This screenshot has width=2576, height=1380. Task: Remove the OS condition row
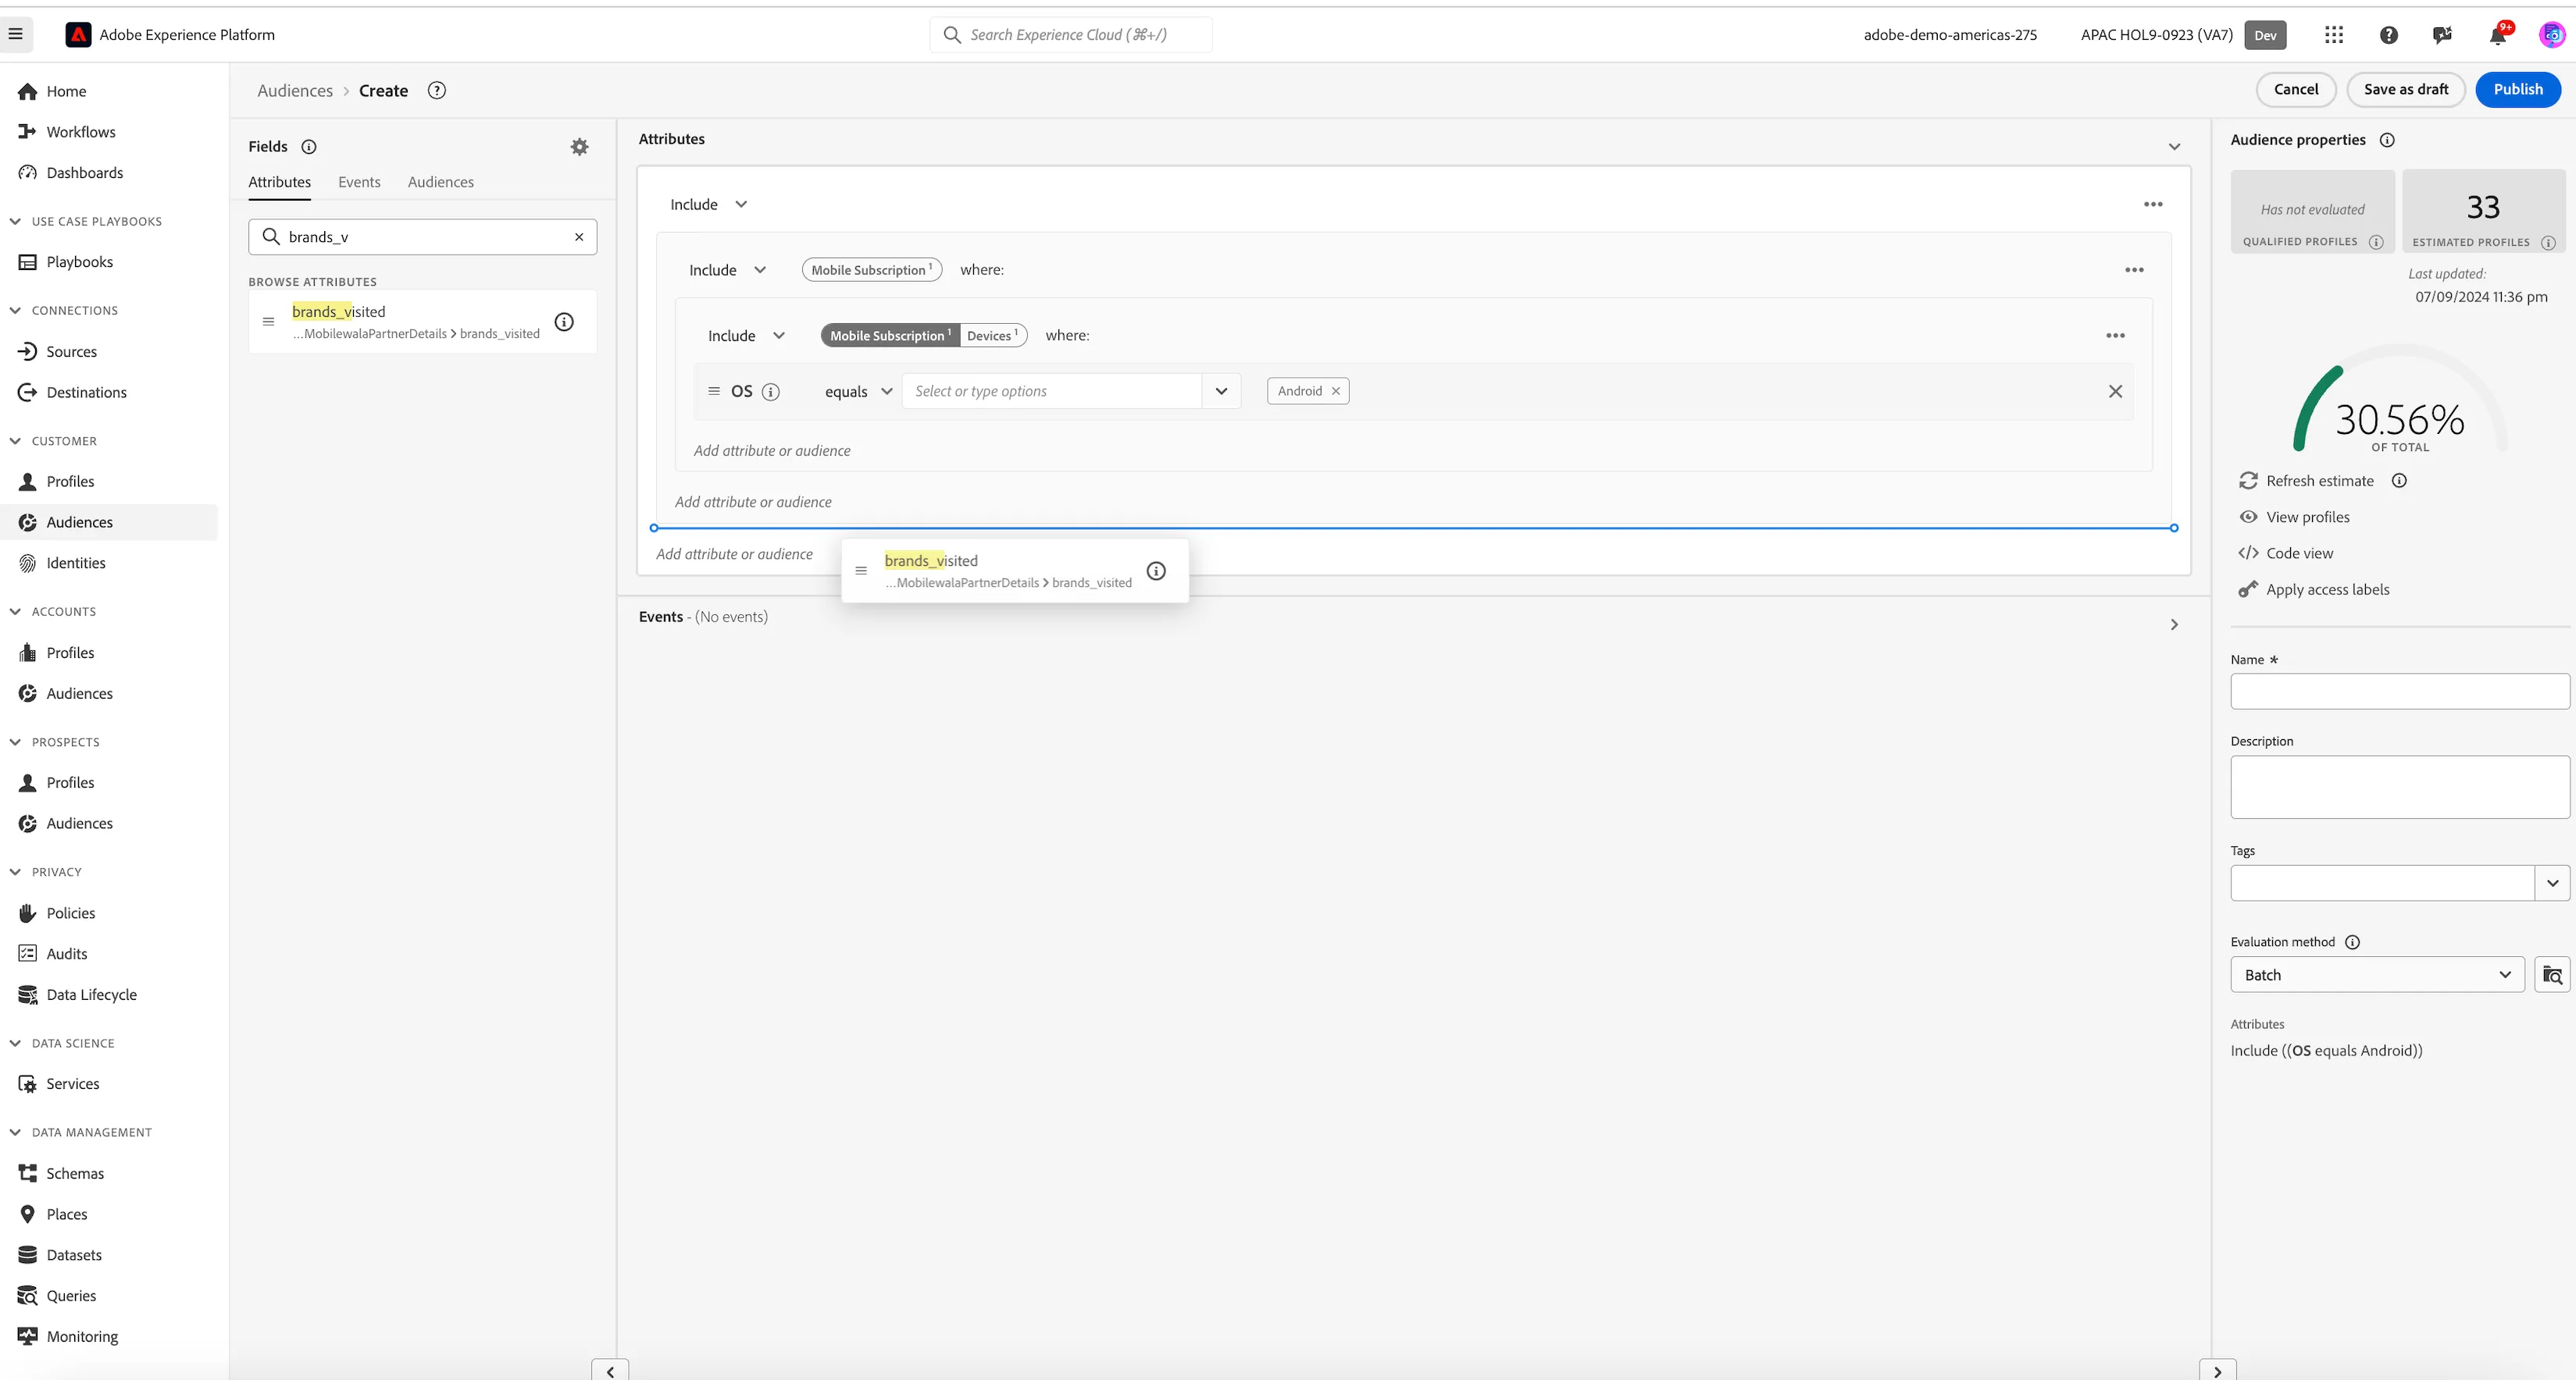pyautogui.click(x=2115, y=392)
